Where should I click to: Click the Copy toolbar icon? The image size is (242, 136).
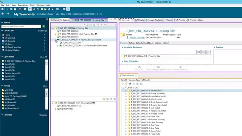point(11,9)
